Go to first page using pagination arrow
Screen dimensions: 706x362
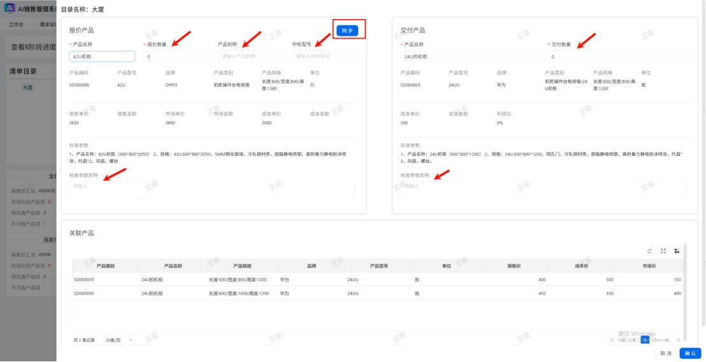coord(612,340)
